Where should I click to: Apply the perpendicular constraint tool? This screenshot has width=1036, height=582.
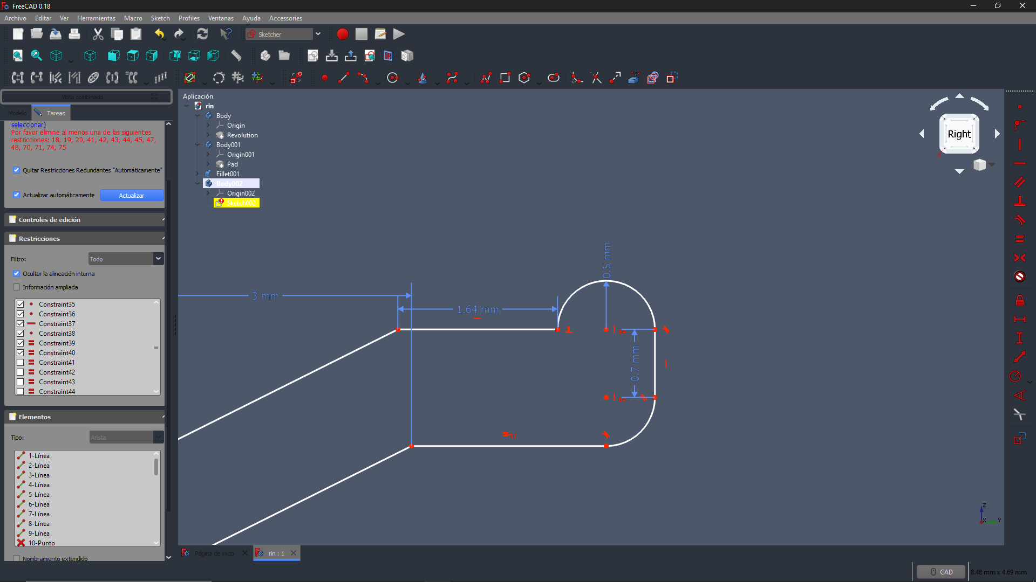tap(1019, 202)
